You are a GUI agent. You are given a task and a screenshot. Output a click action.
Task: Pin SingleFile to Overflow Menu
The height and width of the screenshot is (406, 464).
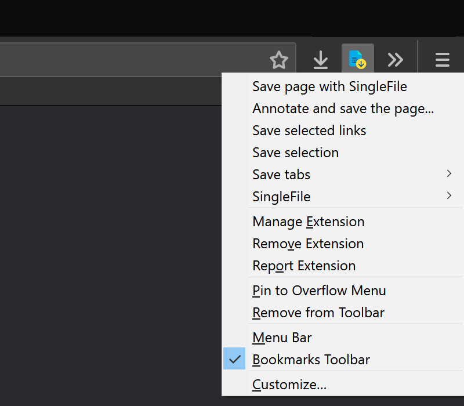[319, 291]
